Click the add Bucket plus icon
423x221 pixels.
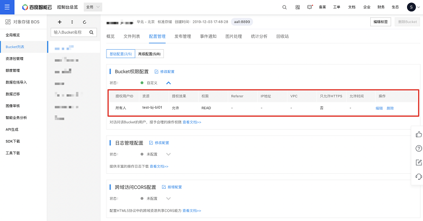[x=60, y=22]
